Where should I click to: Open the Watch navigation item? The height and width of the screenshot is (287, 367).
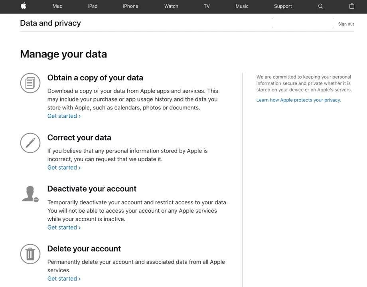[171, 6]
